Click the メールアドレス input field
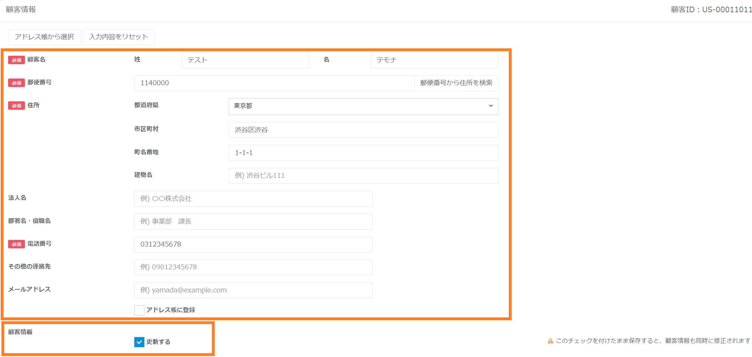The image size is (752, 357). 253,290
